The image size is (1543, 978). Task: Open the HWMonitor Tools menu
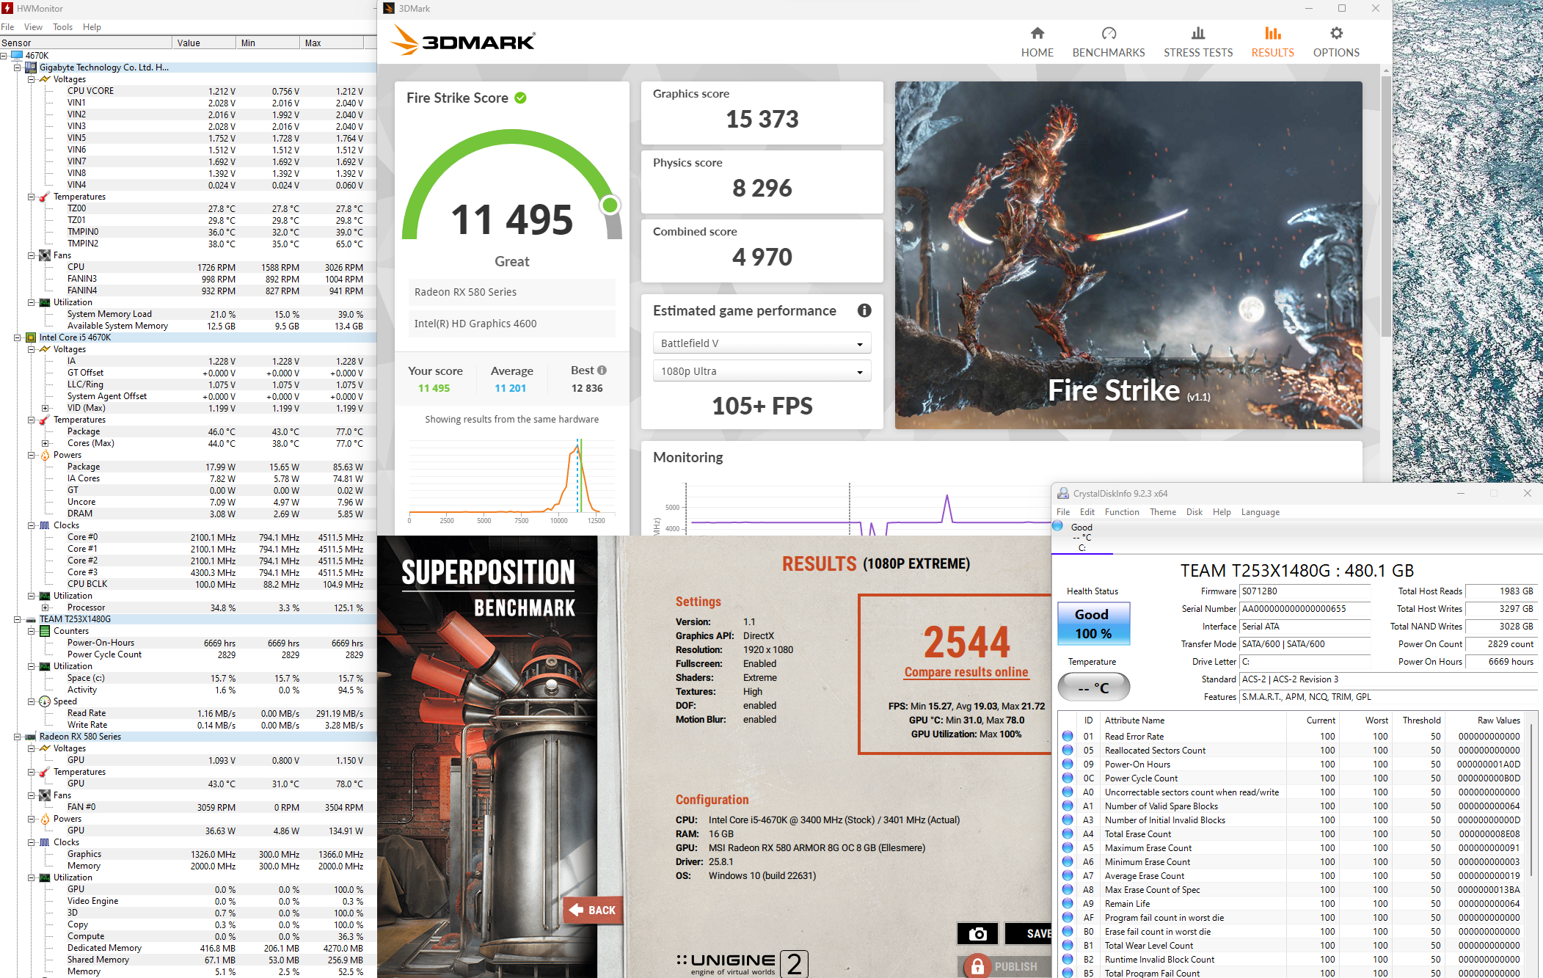coord(62,27)
